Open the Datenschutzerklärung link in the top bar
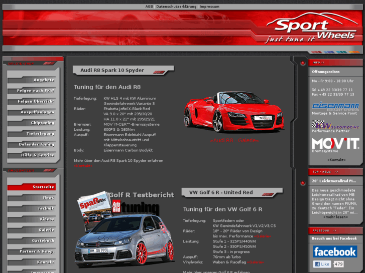 click(x=176, y=7)
